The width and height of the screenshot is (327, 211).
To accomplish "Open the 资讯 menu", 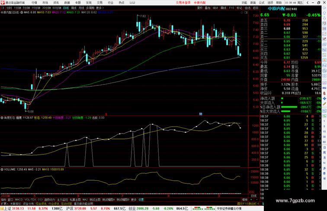I will (x=56, y=3).
